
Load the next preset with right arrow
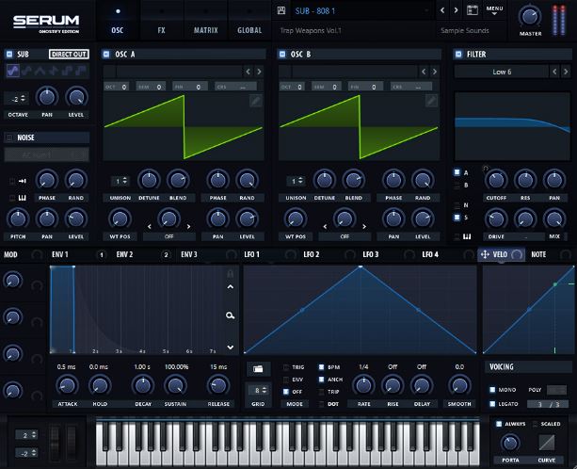coord(456,11)
